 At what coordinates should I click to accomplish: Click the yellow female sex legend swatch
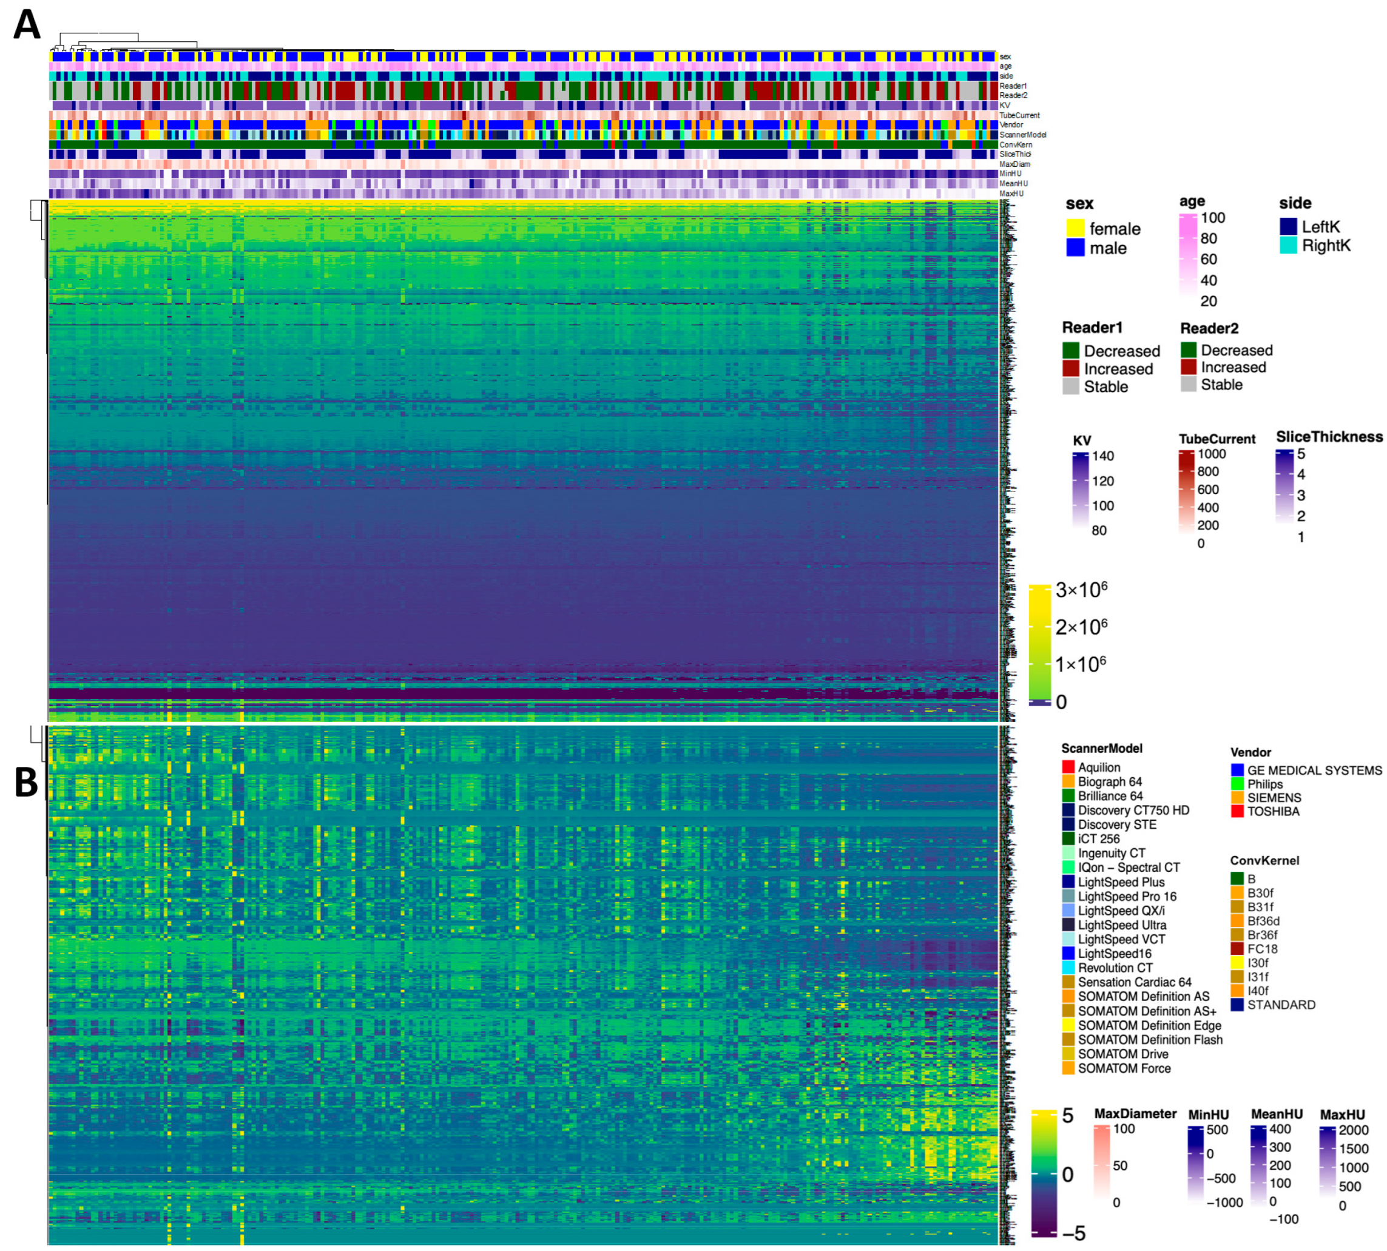click(1075, 228)
